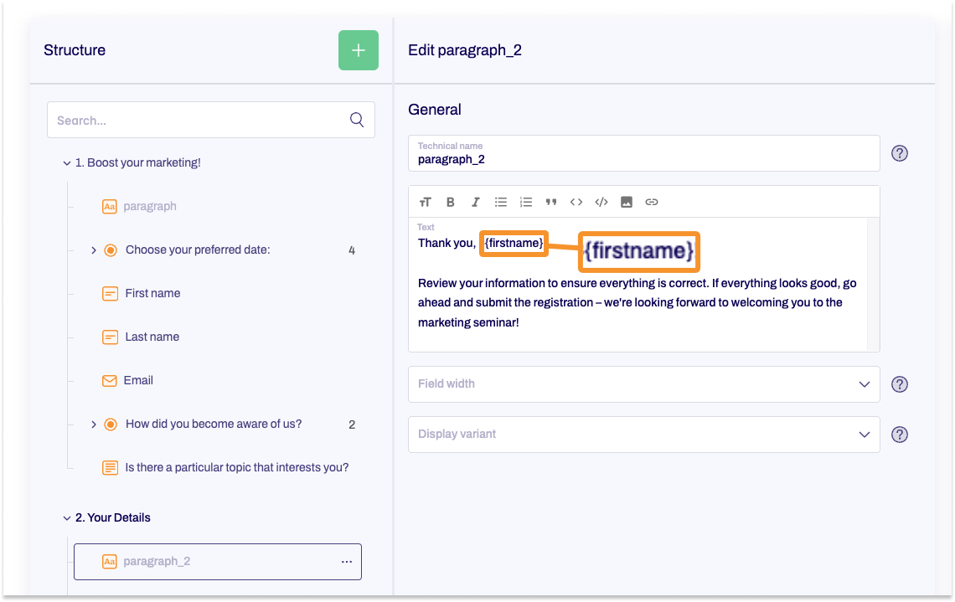Click into the Technical name field
Screen dimensions: 955x602
(643, 153)
